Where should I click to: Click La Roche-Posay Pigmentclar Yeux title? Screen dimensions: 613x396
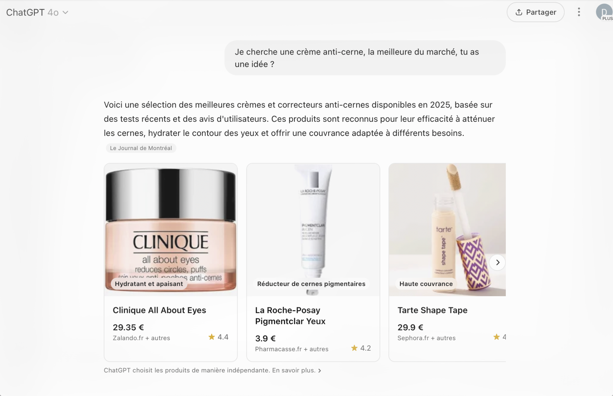click(x=290, y=316)
